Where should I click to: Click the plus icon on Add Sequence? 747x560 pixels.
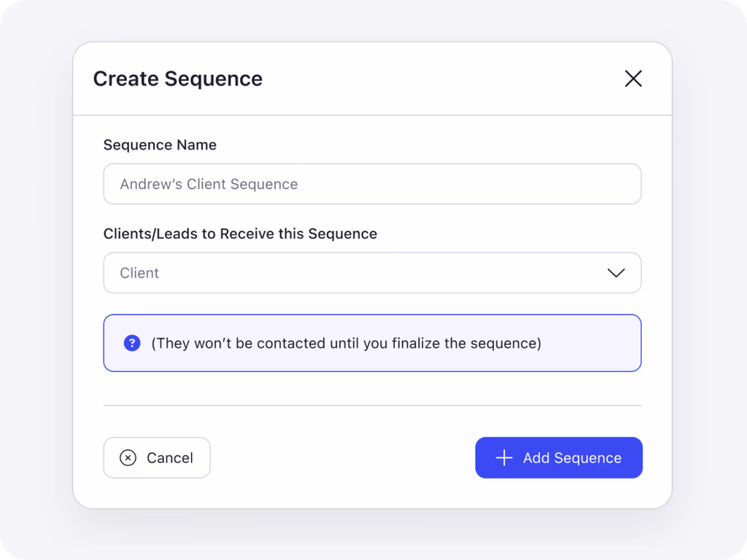504,458
